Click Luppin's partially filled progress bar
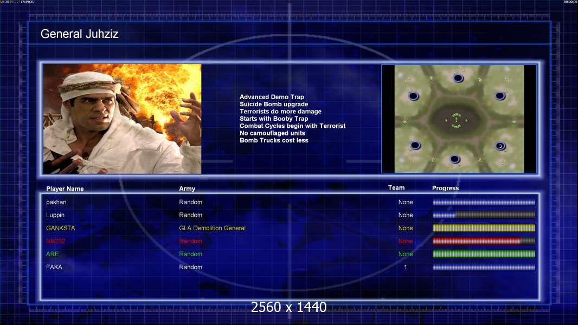This screenshot has width=578, height=325. pos(484,215)
